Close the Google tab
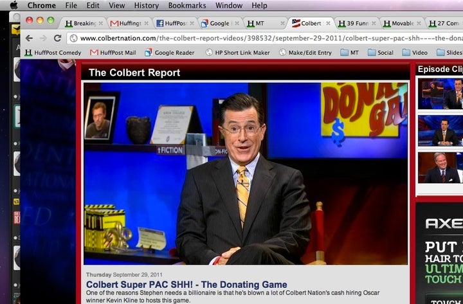 pos(237,23)
